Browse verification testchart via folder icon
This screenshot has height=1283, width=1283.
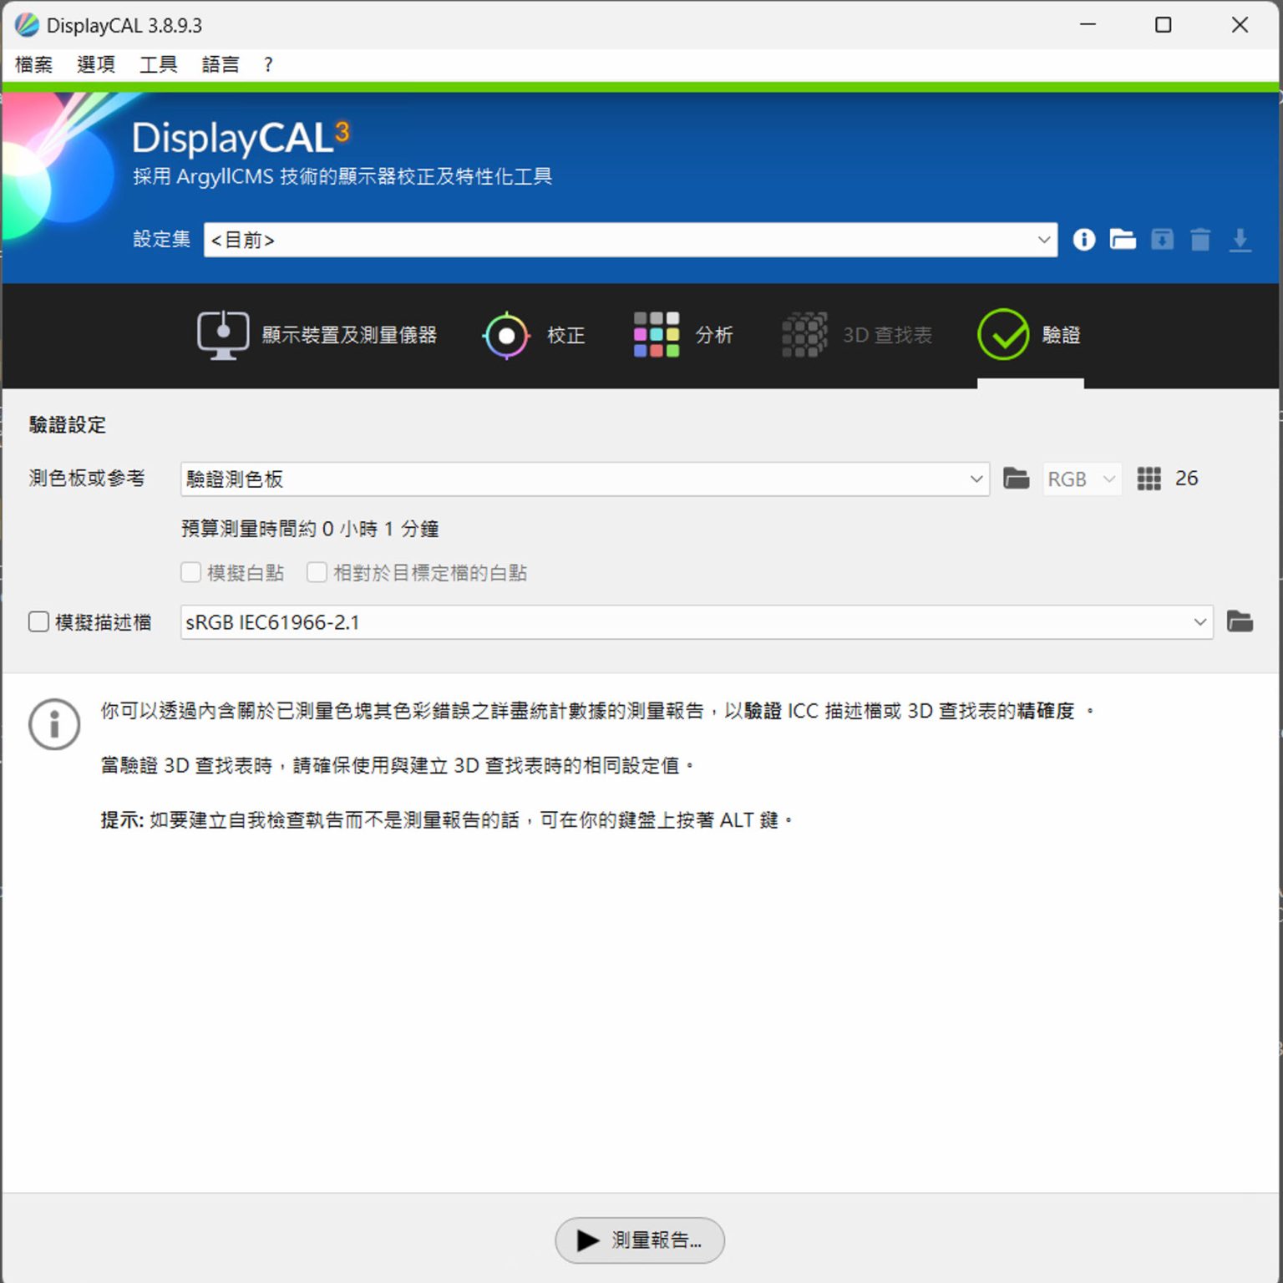(x=1016, y=479)
